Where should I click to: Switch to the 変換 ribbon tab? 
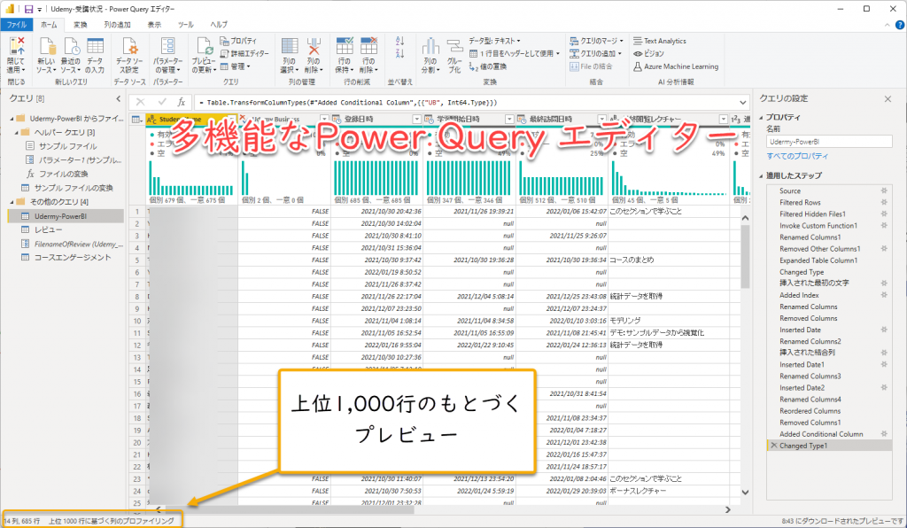point(81,25)
